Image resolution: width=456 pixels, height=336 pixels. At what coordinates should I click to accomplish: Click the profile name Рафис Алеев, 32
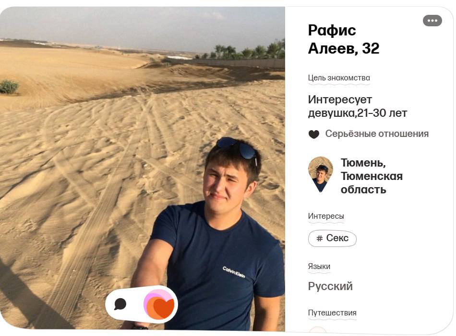[344, 39]
